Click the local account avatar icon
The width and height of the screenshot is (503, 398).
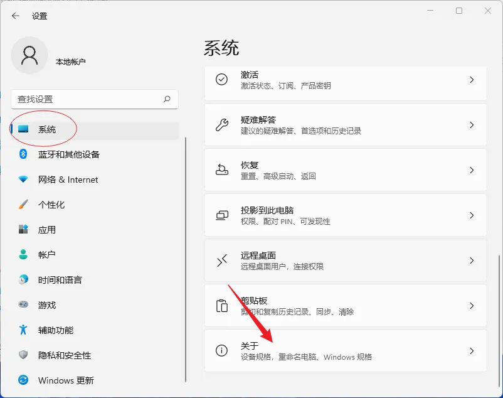click(29, 55)
